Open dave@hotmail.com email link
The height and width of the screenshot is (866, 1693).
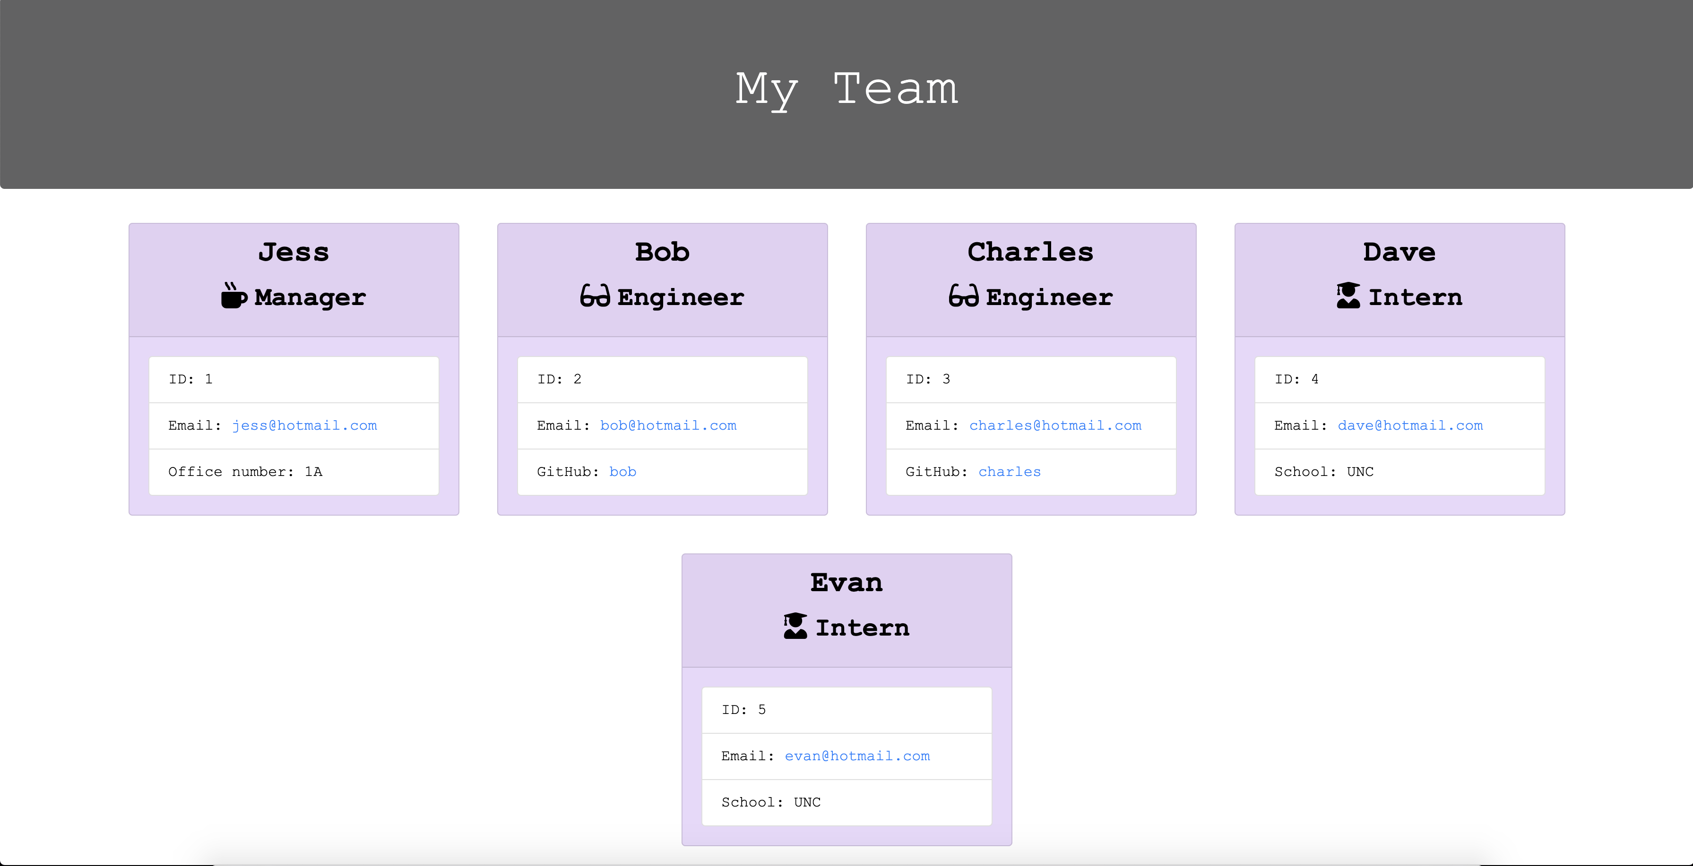click(x=1410, y=425)
